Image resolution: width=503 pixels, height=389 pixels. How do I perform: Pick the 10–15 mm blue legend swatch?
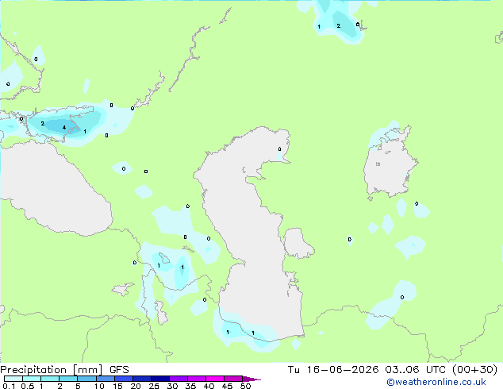pos(106,379)
